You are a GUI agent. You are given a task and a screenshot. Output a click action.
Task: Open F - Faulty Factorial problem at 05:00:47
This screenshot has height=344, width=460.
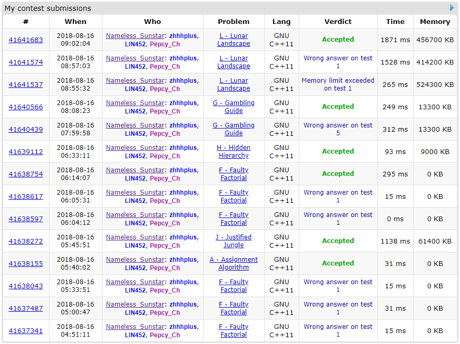[x=234, y=308]
